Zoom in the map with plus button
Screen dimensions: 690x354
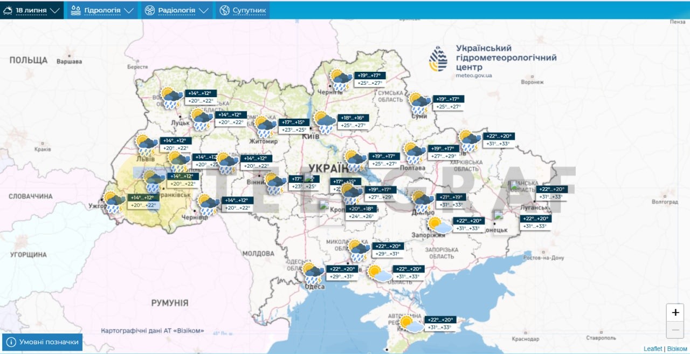coord(675,312)
